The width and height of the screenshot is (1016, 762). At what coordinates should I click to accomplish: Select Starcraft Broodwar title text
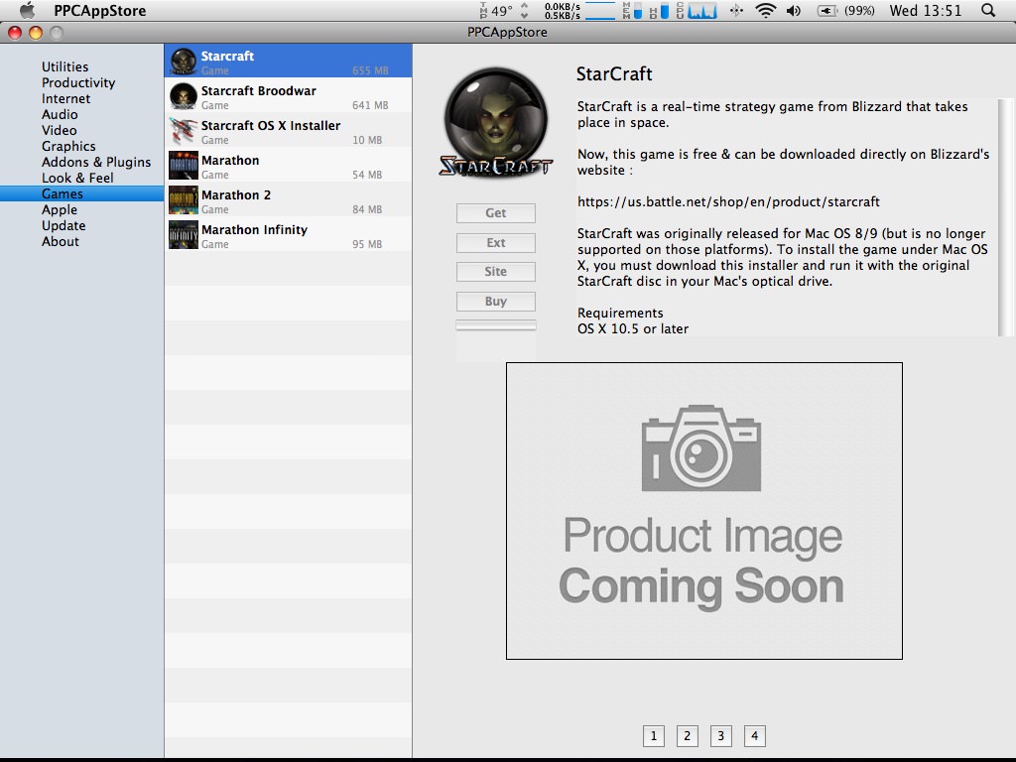point(259,90)
